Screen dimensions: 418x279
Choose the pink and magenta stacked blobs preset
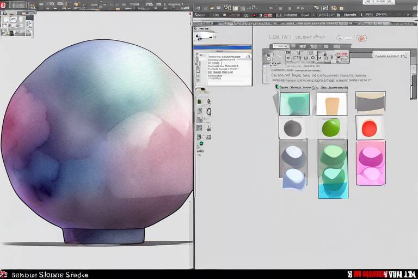[371, 163]
